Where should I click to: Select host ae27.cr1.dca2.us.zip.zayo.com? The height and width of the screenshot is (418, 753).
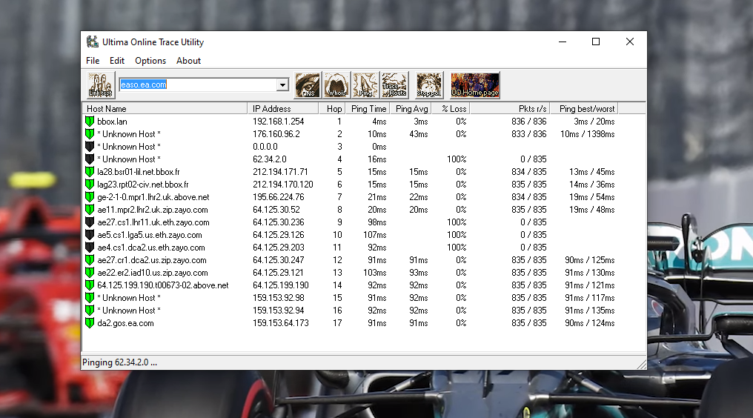click(x=152, y=260)
